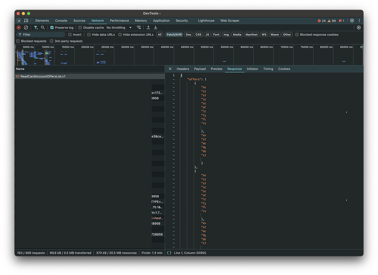Check the Invert filter option

point(69,34)
